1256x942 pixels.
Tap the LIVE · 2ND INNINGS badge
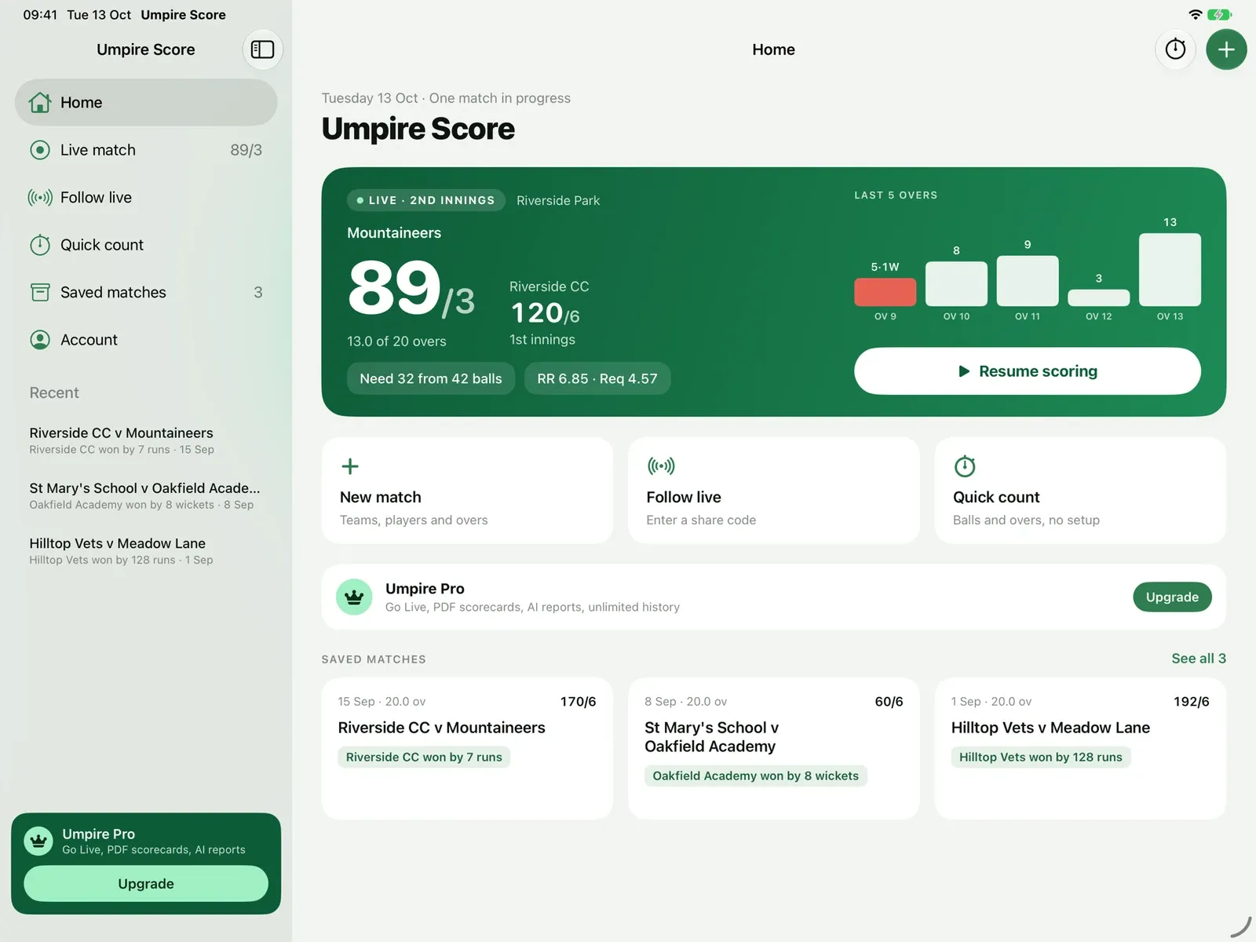pyautogui.click(x=426, y=200)
